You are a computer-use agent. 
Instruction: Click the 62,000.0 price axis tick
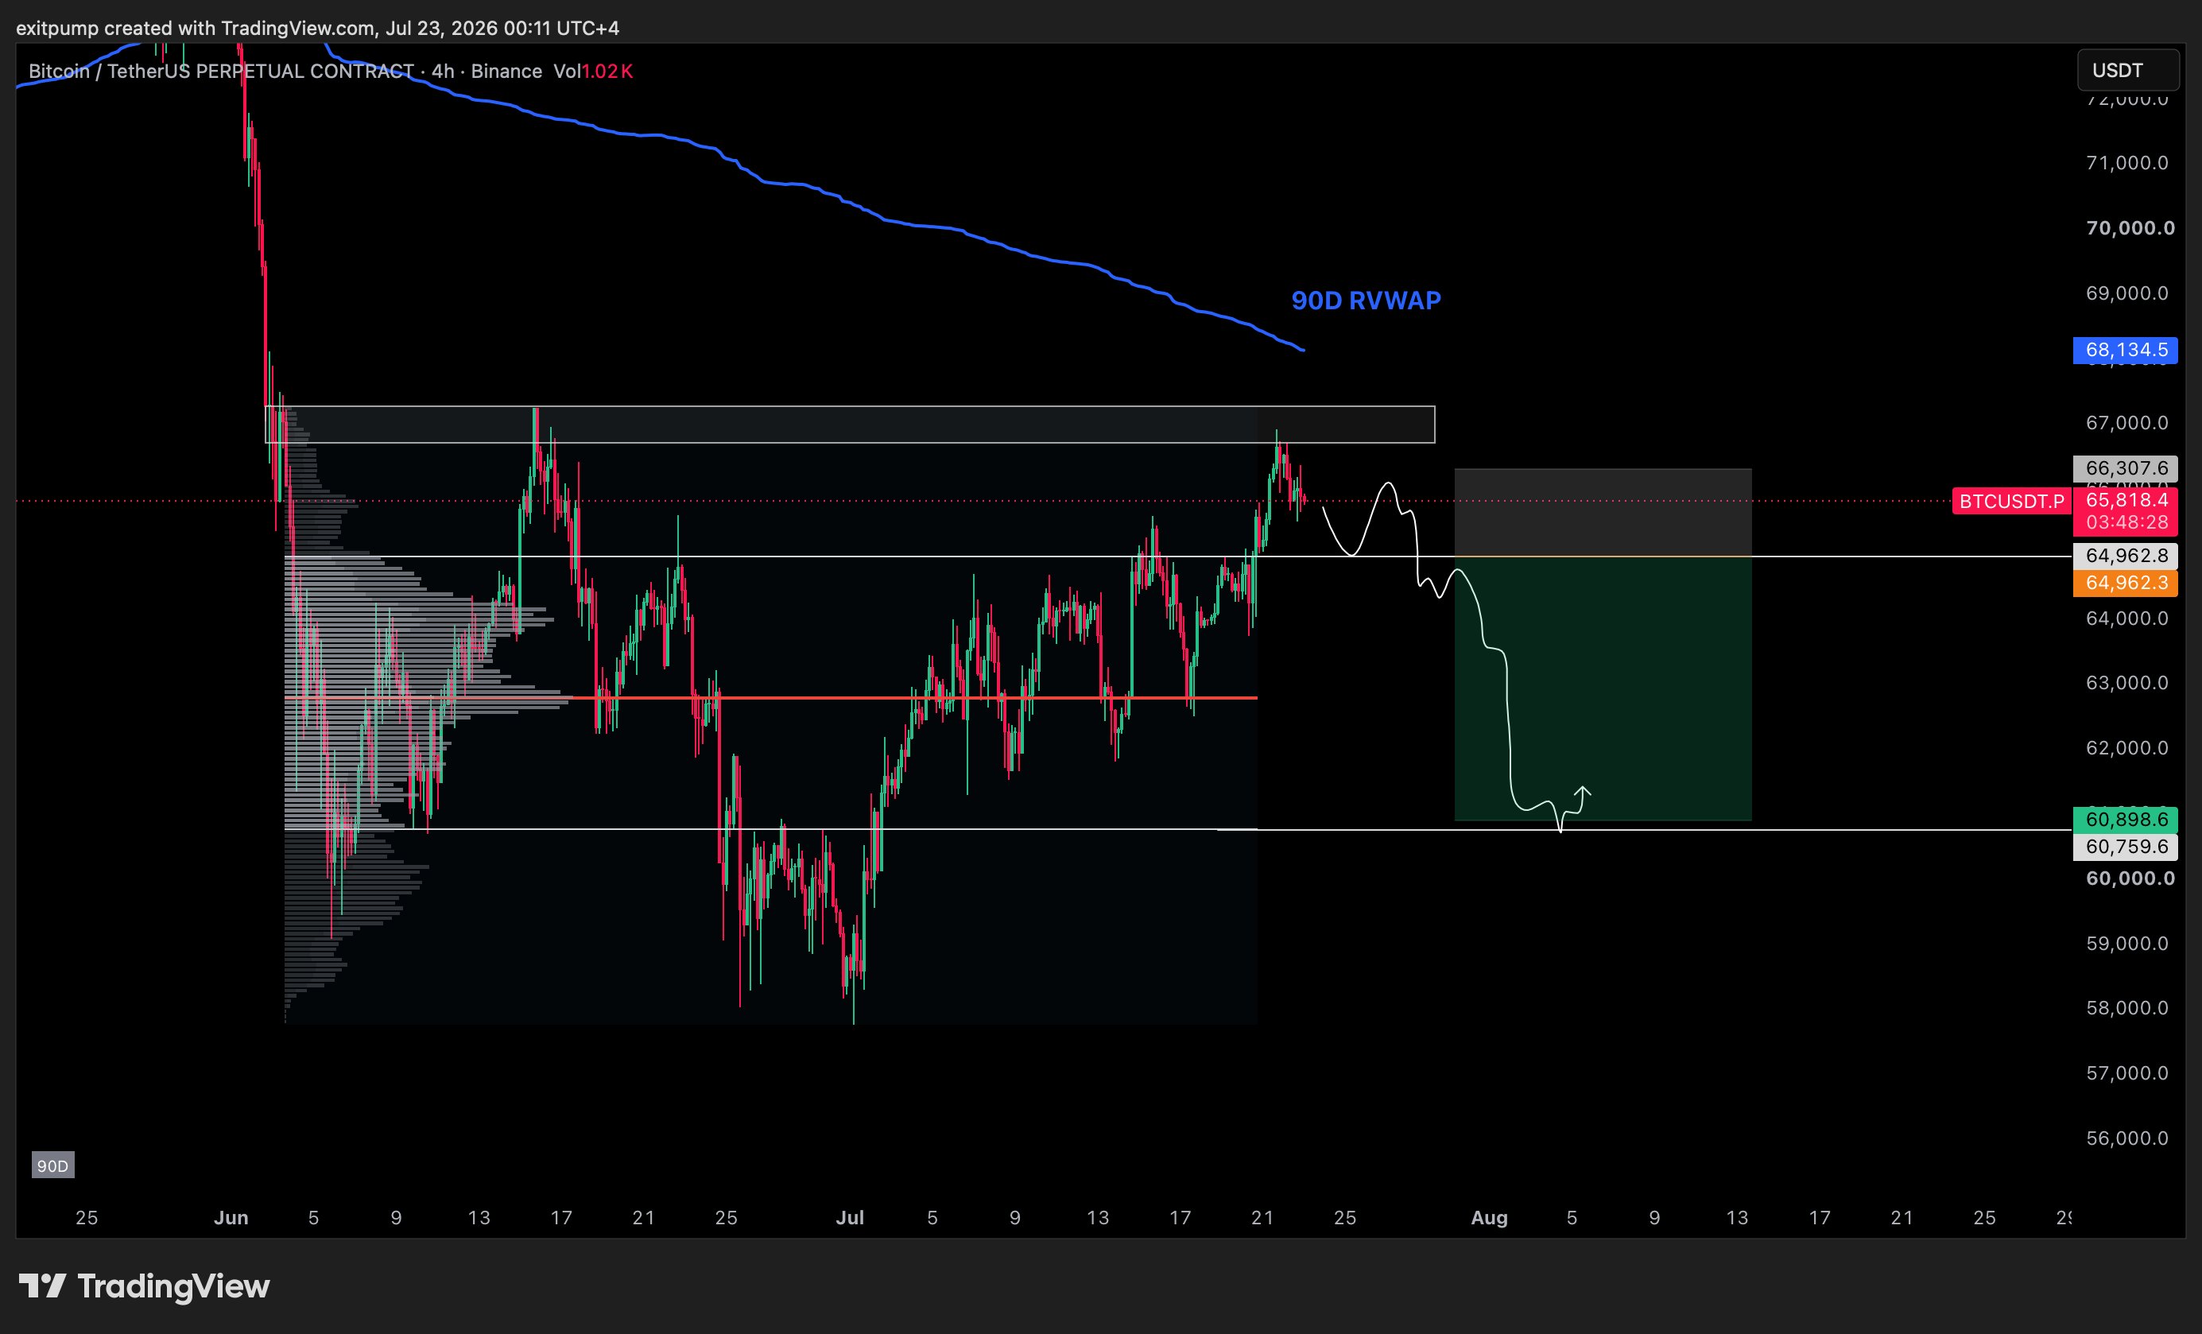tap(2127, 748)
